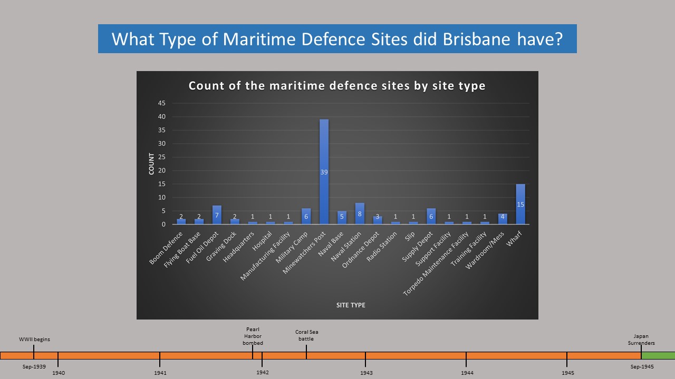Click the 'WWII begins' timeline label
Screen dimensions: 675x379
(34, 340)
